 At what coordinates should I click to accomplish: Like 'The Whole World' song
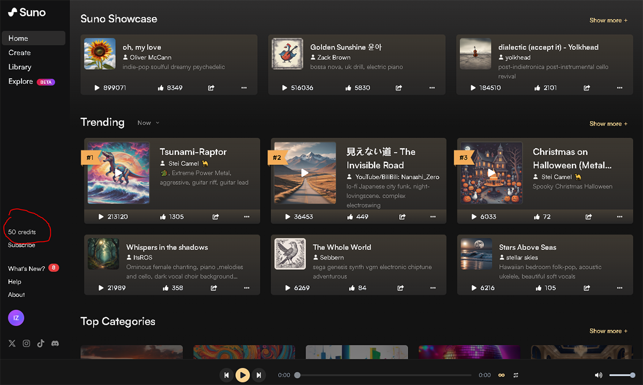[x=352, y=288]
